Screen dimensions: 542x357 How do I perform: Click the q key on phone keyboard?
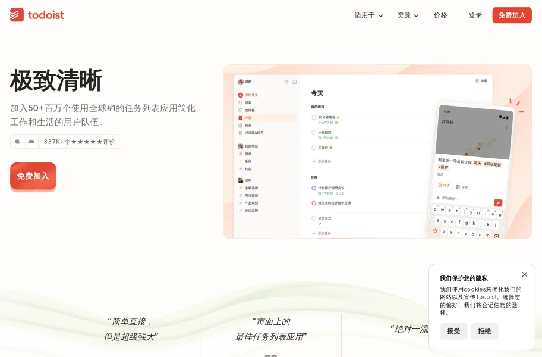pos(435,209)
